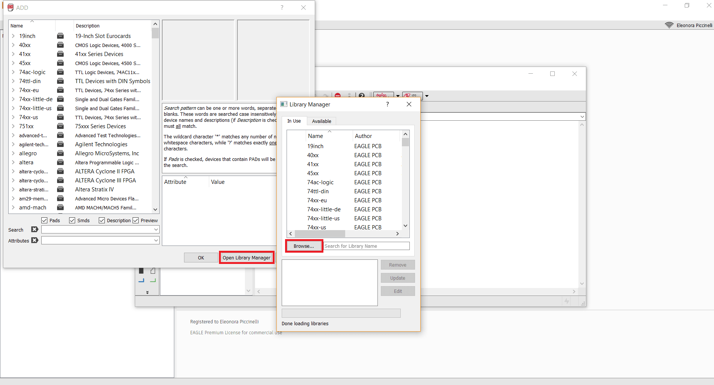Click the library icon in the 74ac-logic row
714x385 pixels.
click(60, 72)
